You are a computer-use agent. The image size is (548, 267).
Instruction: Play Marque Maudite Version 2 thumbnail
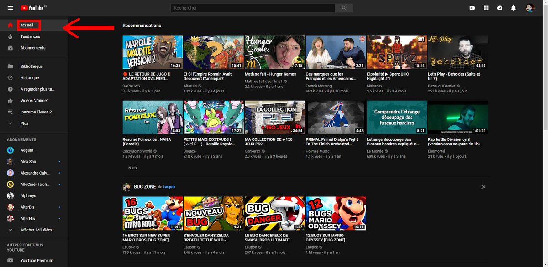[153, 52]
